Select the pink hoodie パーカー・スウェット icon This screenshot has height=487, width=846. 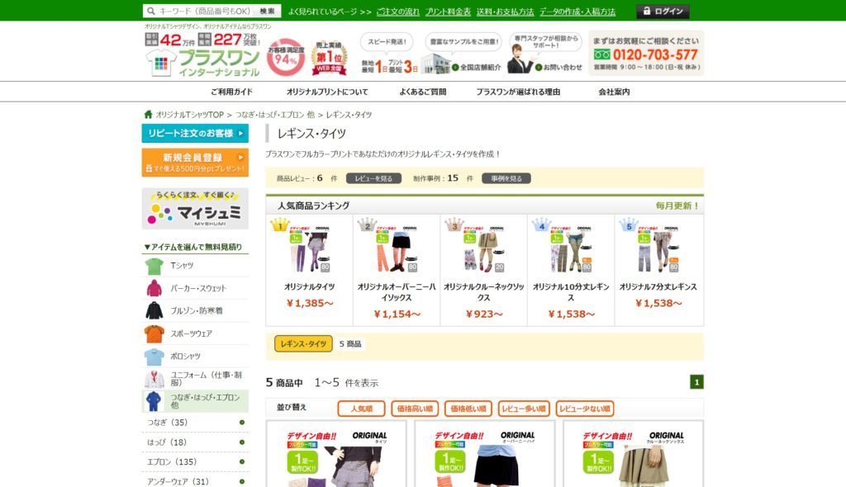(x=154, y=288)
